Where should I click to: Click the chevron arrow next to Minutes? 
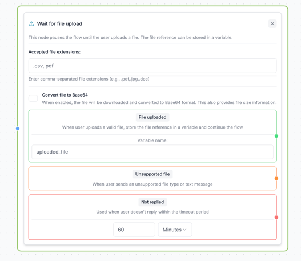tap(184, 230)
